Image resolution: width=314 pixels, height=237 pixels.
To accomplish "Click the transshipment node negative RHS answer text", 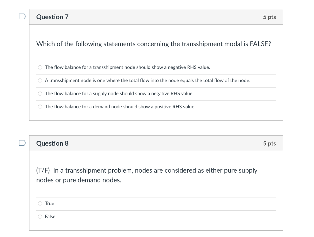I will [x=127, y=67].
